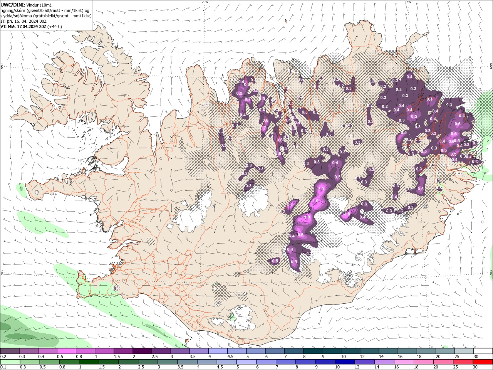Select the 8 dark teal swatch in upper legend row

click(313, 351)
